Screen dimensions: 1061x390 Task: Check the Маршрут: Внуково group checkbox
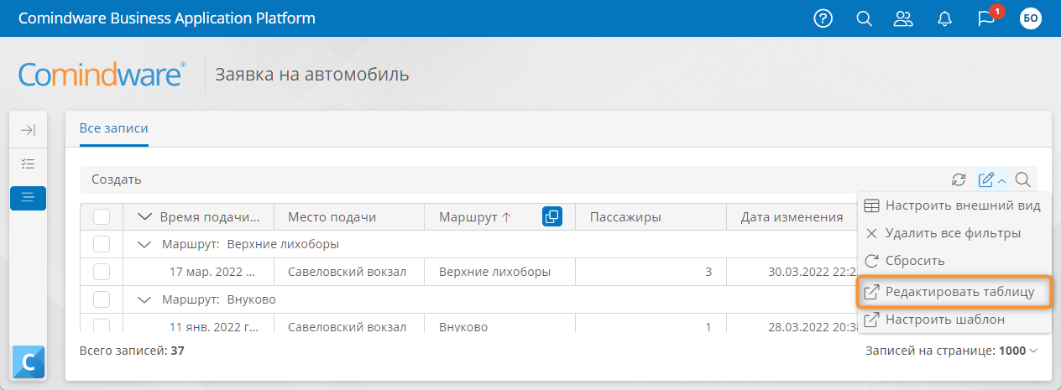click(x=102, y=299)
